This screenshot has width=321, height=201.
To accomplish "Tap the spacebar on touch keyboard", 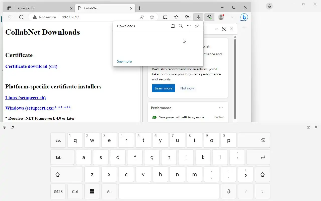I will tap(169, 191).
